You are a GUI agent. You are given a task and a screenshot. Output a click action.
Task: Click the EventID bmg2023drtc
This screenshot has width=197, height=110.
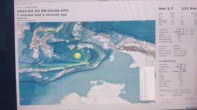tap(180, 56)
